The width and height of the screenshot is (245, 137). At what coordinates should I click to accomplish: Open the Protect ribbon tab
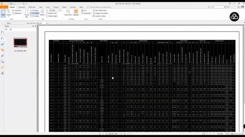tap(56, 7)
